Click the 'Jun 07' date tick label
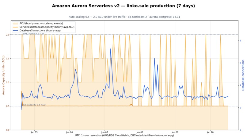The width and height of the screenshot is (247, 139). pyautogui.click(x=104, y=132)
